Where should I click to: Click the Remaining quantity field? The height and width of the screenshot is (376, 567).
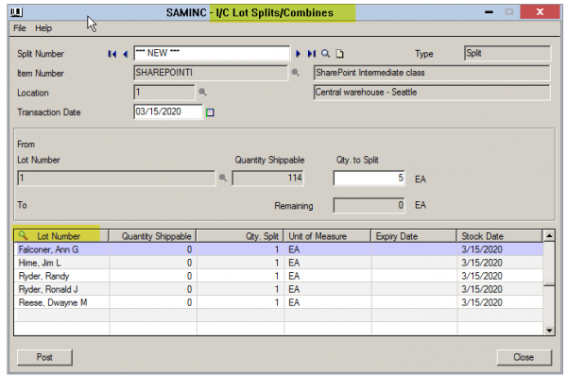click(x=369, y=205)
